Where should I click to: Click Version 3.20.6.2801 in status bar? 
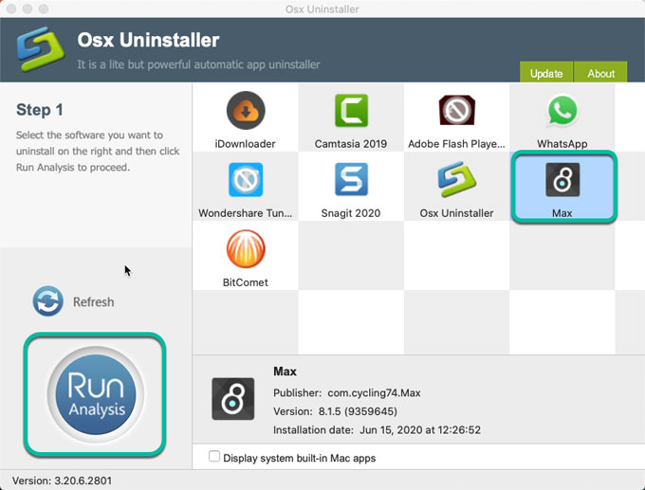click(62, 481)
